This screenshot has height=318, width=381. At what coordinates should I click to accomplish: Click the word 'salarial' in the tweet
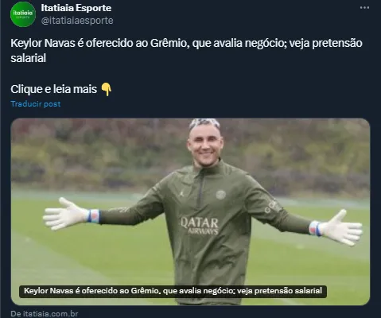coord(29,58)
